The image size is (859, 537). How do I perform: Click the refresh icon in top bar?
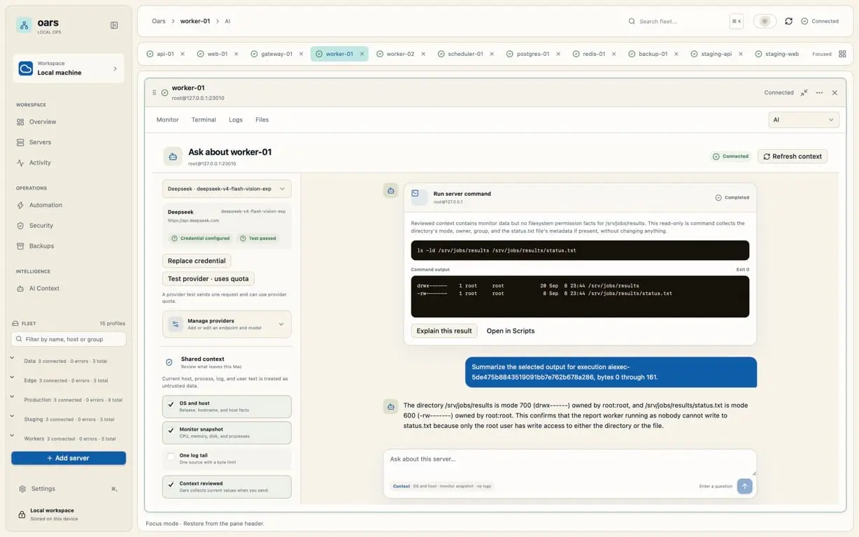[788, 21]
